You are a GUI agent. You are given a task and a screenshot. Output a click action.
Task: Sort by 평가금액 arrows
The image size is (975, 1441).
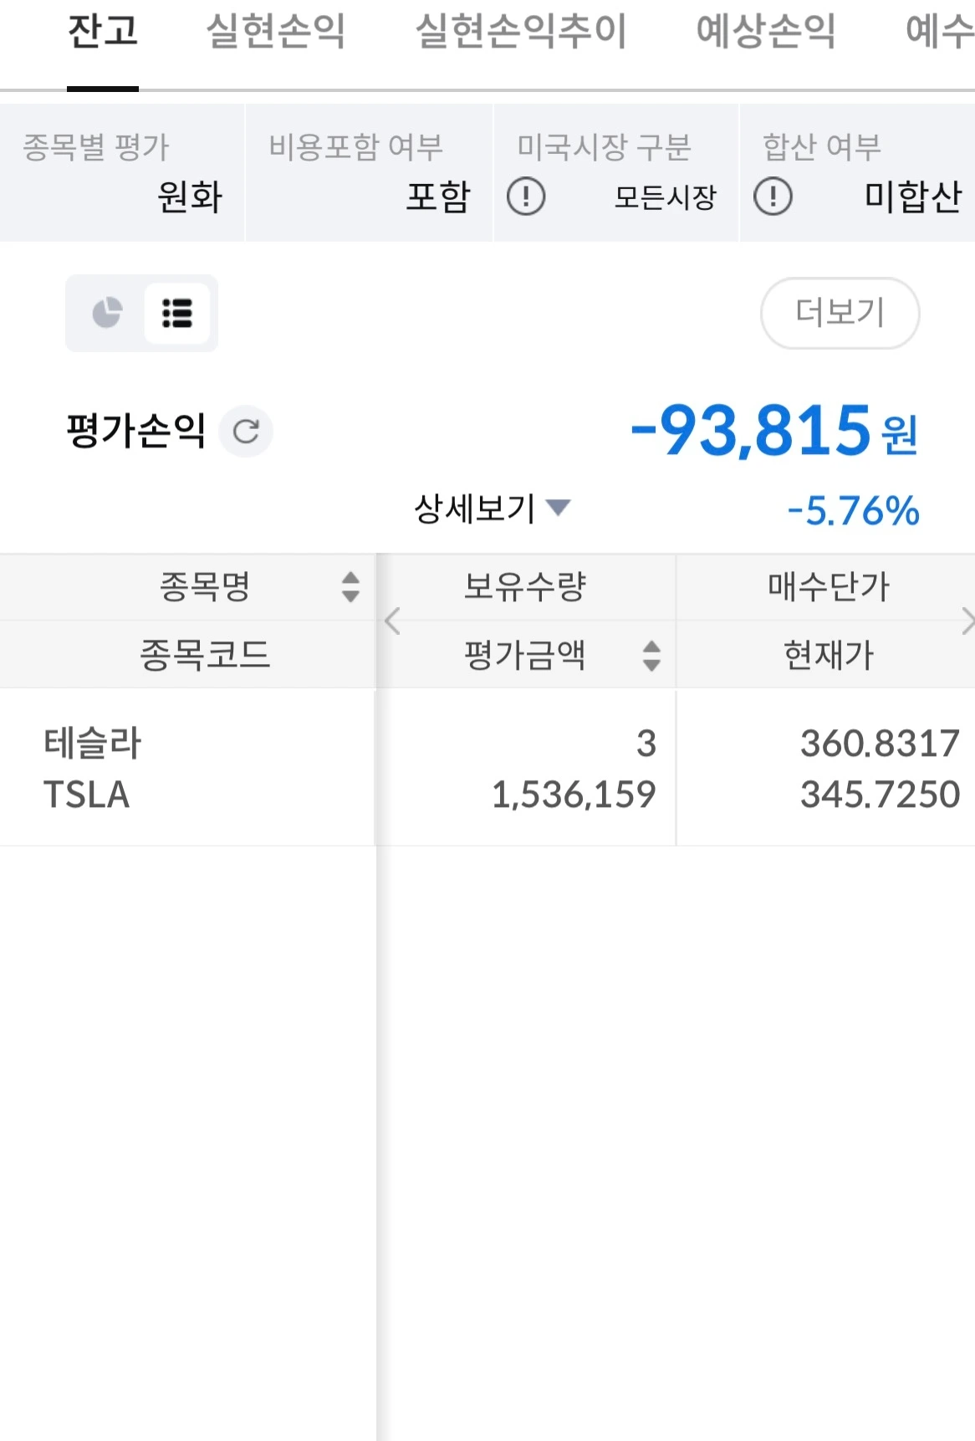(x=651, y=655)
